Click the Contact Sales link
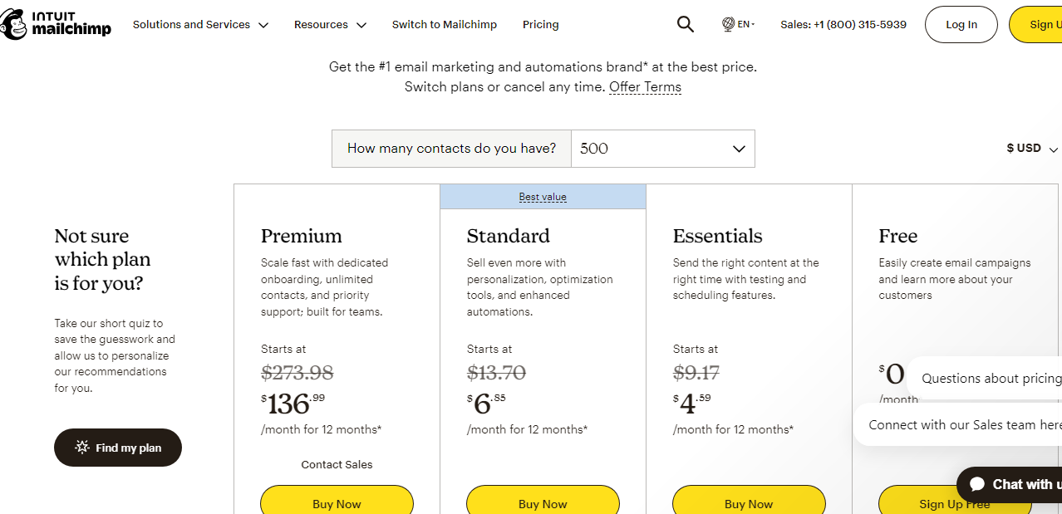Image resolution: width=1062 pixels, height=514 pixels. (x=337, y=465)
